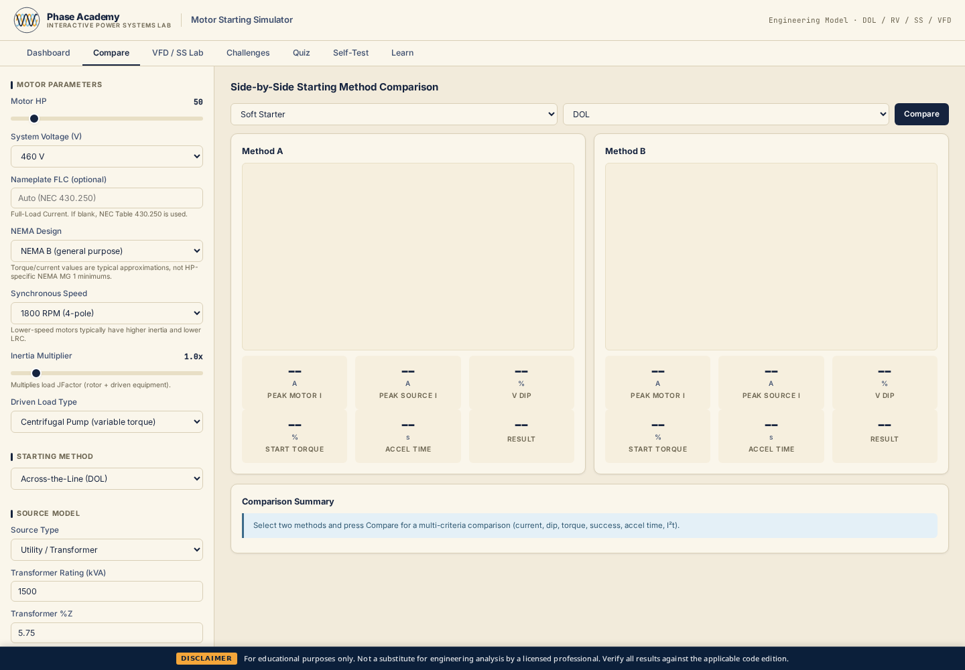Switch to VFD / SS Lab tab
This screenshot has width=965, height=670.
(x=178, y=53)
